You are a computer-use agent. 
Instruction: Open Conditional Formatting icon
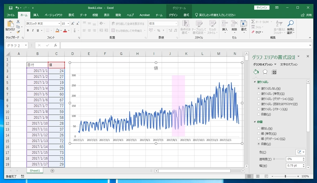(185, 24)
